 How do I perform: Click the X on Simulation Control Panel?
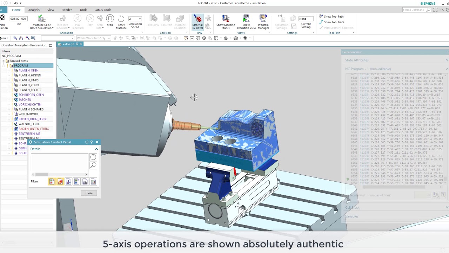(x=97, y=142)
